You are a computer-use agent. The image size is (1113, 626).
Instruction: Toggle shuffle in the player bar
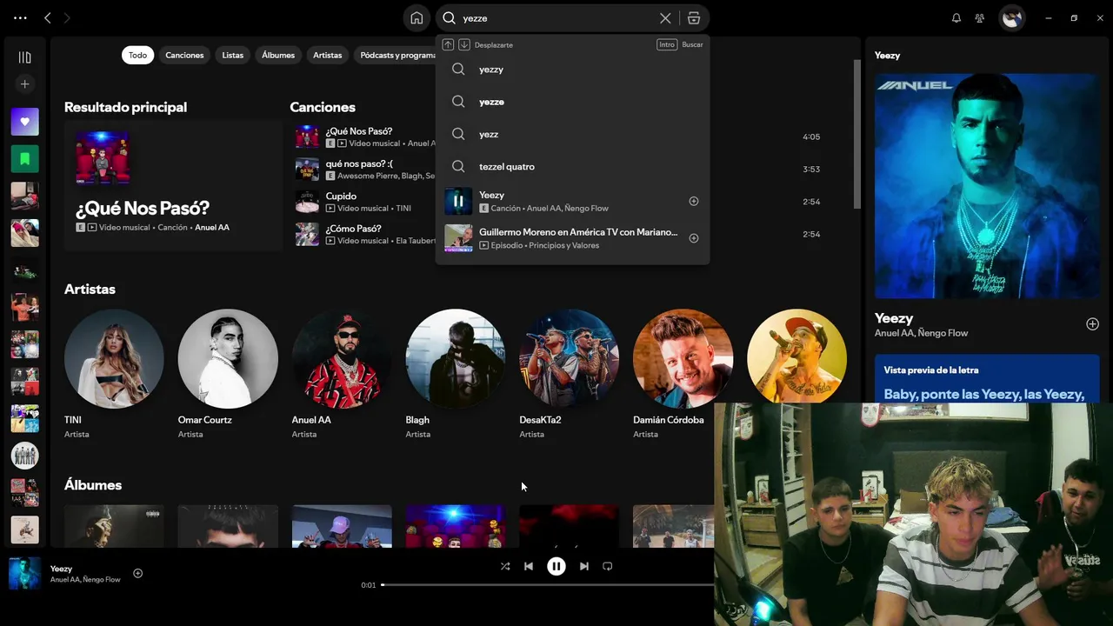(505, 566)
